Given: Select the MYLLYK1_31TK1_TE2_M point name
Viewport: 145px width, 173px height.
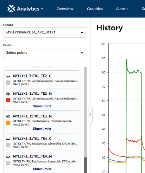Looking at the screenshot, I should 32,94.
